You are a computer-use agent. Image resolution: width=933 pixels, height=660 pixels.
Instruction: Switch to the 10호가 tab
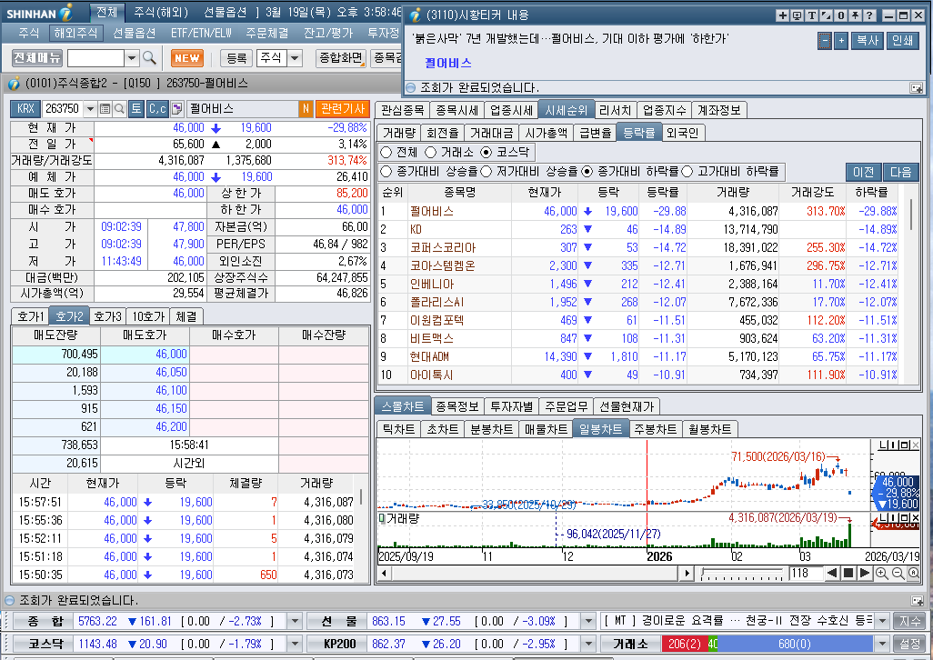pyautogui.click(x=148, y=316)
